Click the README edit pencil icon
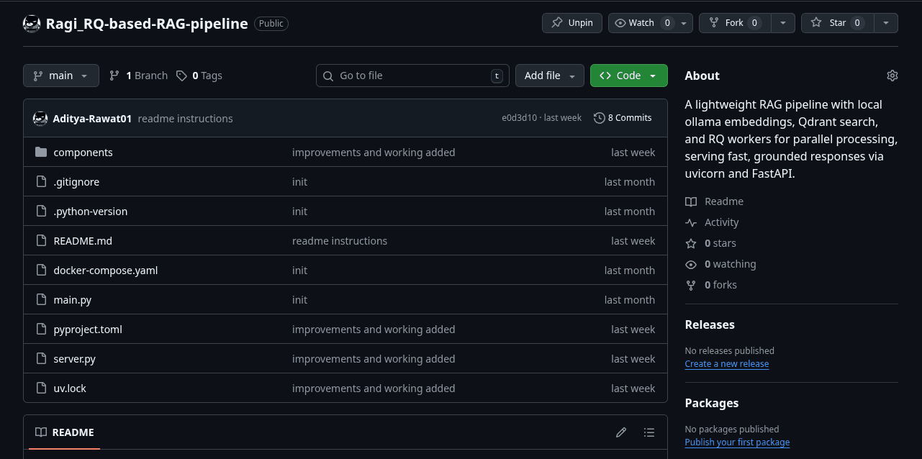Screen dimensions: 922x459 click(x=621, y=432)
